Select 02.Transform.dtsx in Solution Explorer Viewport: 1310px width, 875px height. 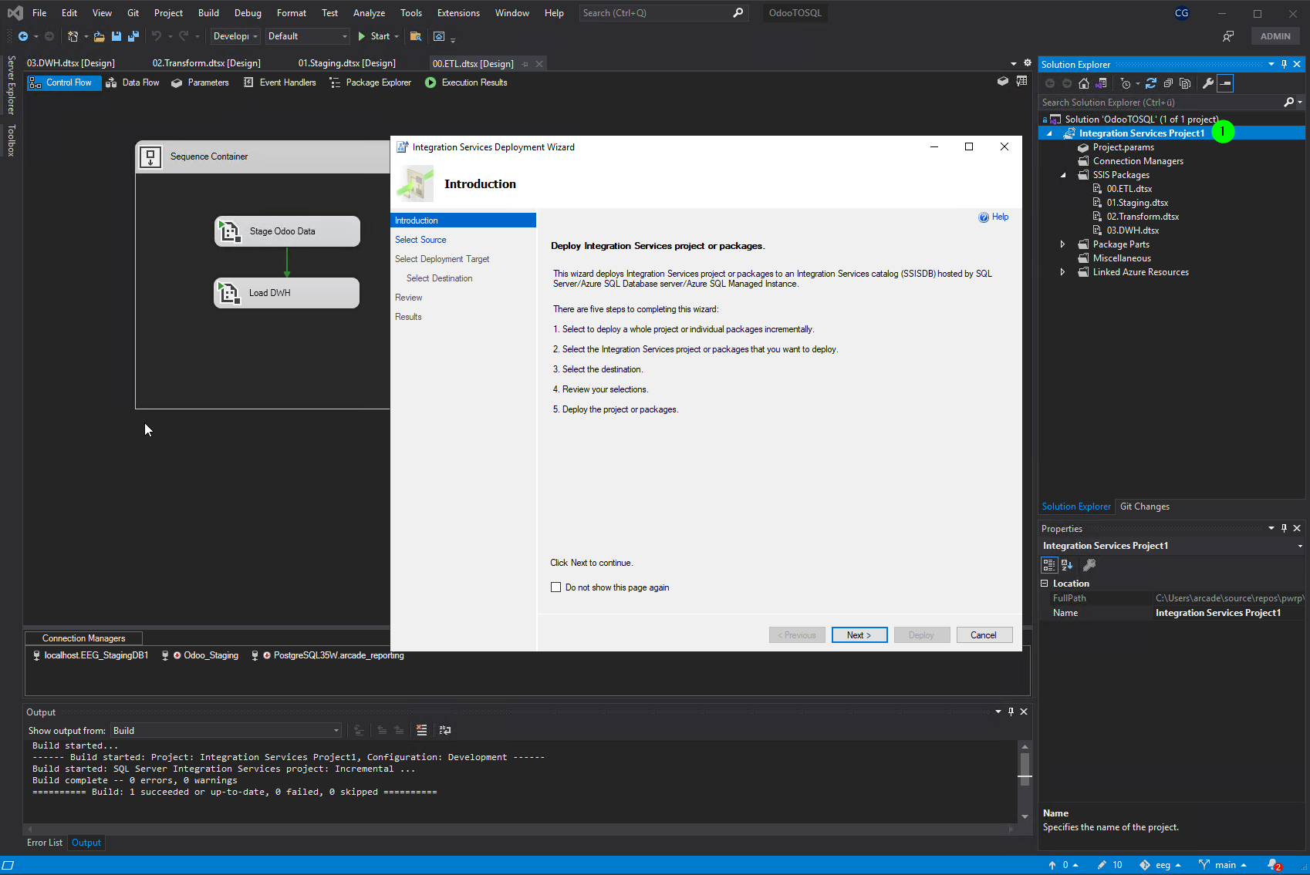pos(1143,217)
